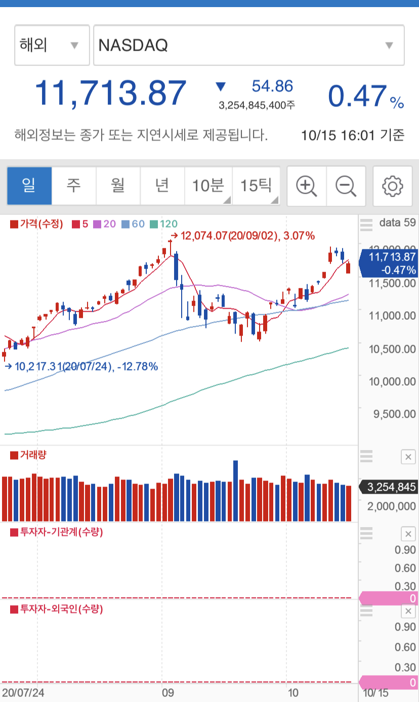
Task: Switch to 월 monthly chart tab
Action: 118,186
